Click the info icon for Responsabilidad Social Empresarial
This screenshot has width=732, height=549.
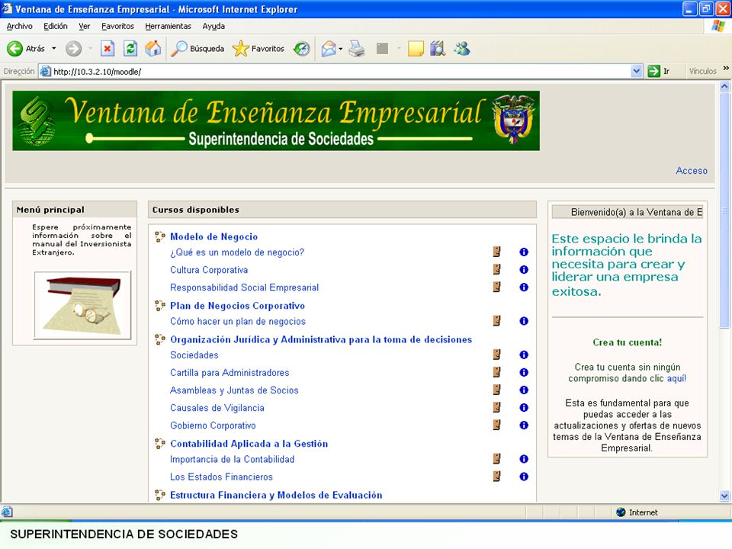[524, 287]
